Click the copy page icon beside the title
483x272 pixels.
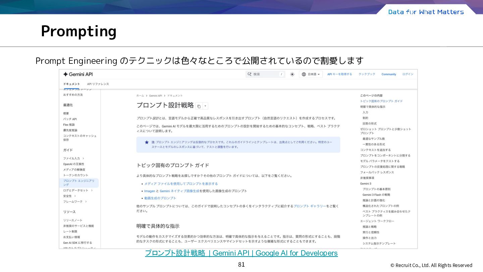tap(199, 106)
